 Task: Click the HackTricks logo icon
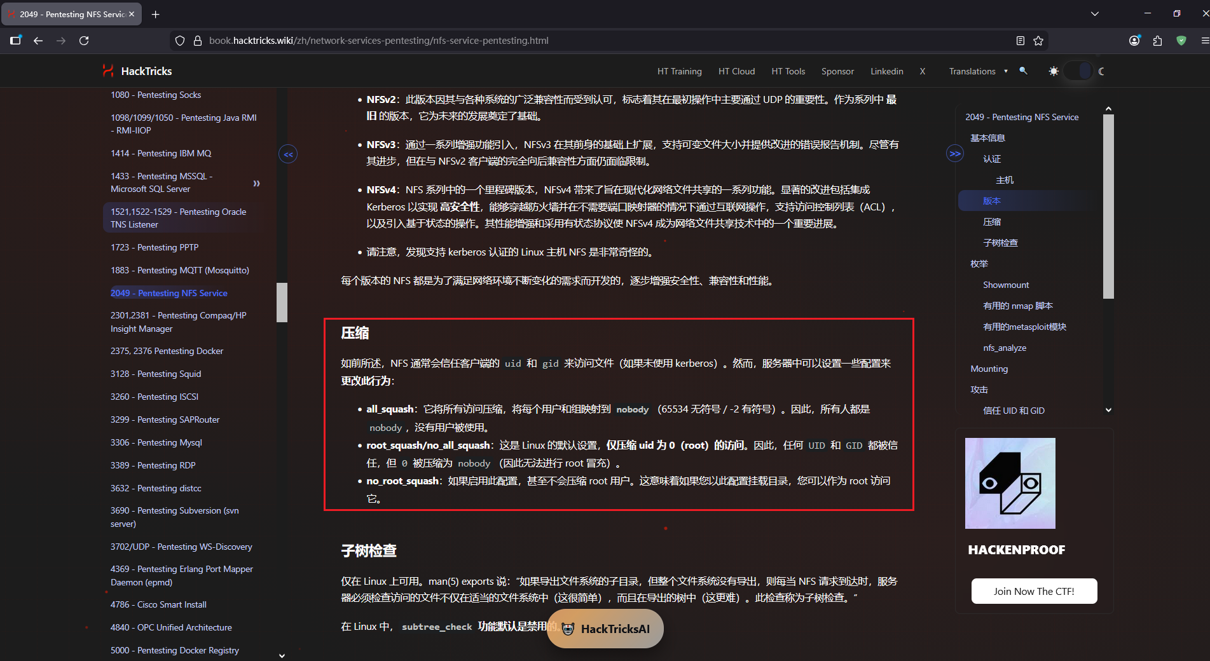(x=108, y=71)
